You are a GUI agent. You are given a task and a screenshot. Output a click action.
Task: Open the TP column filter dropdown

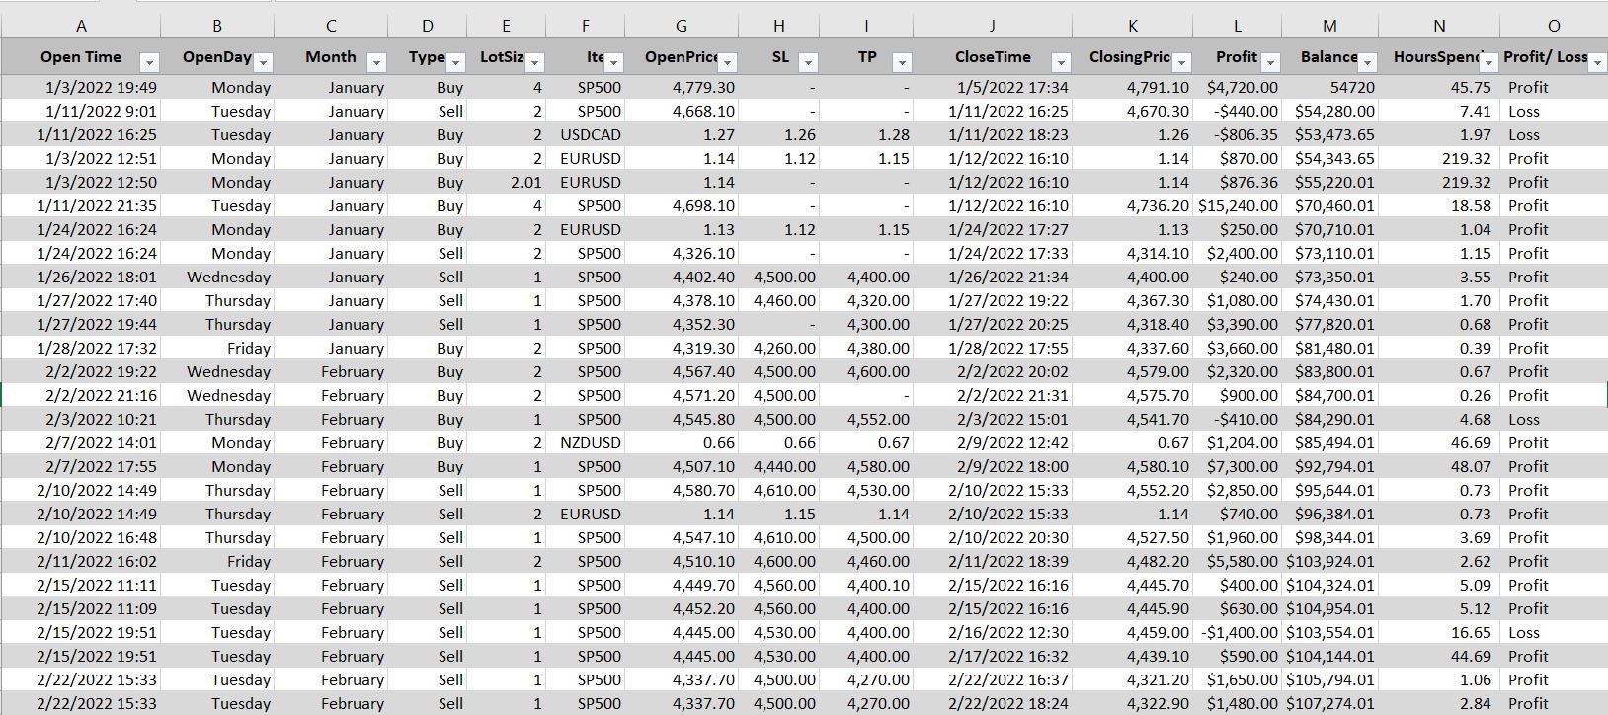tap(901, 63)
